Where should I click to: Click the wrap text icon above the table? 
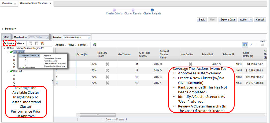tap(262, 45)
